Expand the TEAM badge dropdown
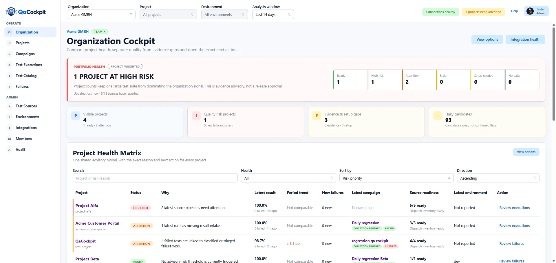Screen dimensions: 556x263 point(100,31)
